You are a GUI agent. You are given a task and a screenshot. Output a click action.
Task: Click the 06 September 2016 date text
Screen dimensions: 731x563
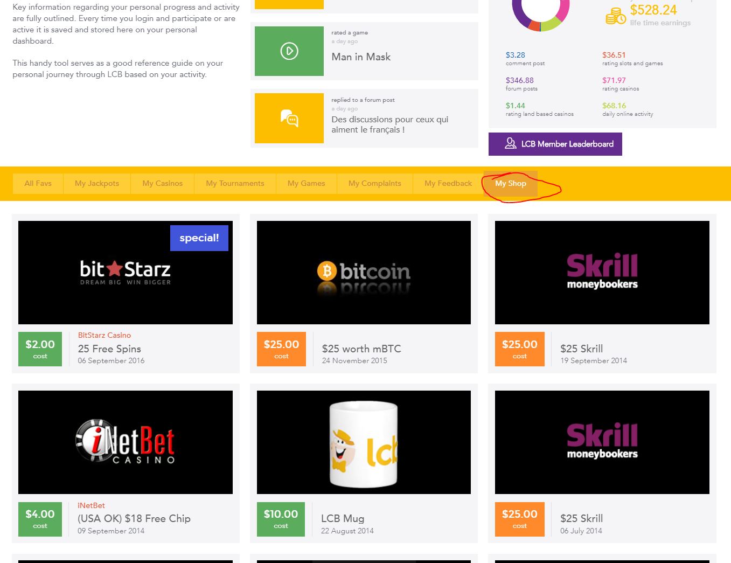pos(111,360)
